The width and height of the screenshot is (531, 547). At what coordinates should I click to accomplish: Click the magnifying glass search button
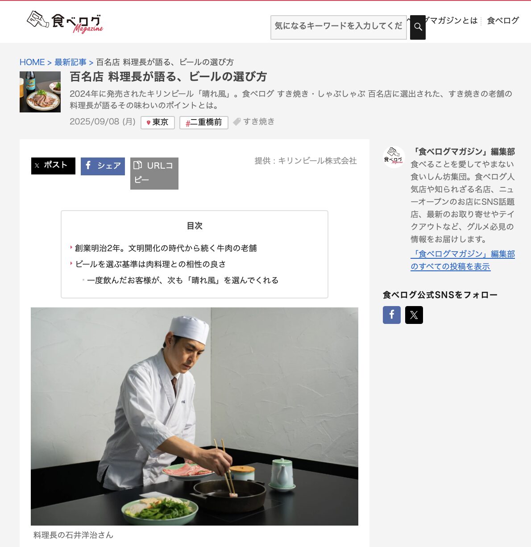tap(418, 27)
